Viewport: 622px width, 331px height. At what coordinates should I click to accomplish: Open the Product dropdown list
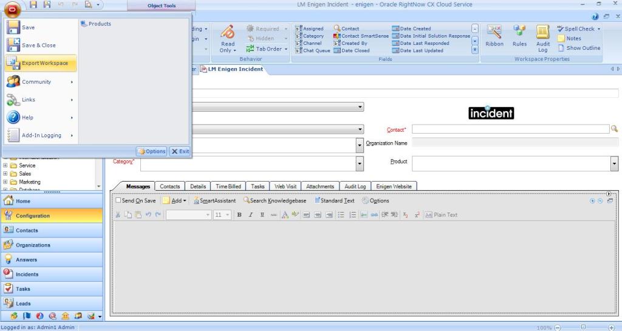tap(613, 163)
